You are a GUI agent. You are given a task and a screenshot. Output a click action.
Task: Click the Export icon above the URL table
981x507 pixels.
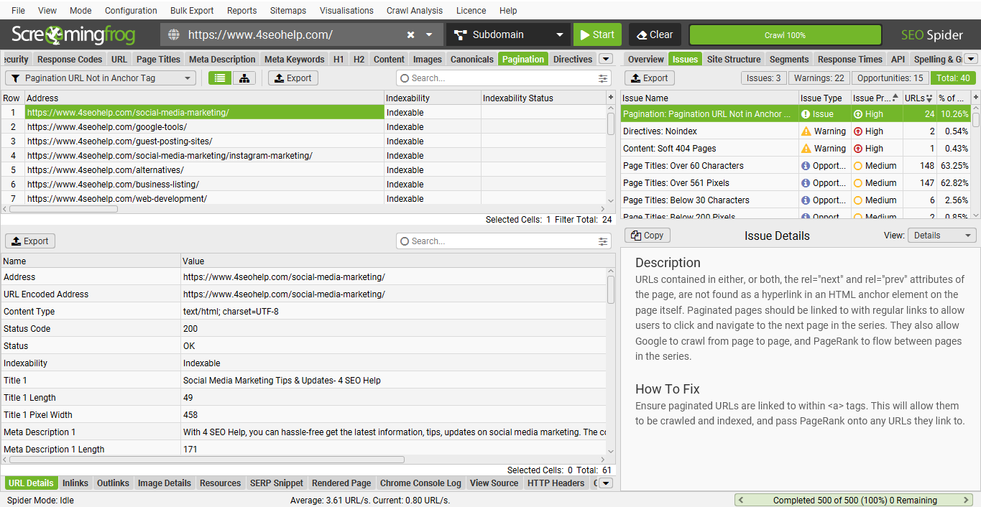pos(293,78)
